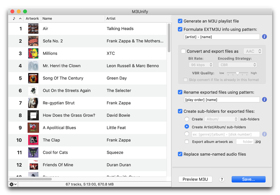Click the question mark help button
Viewport: 280px width, 195px height.
tap(222, 180)
